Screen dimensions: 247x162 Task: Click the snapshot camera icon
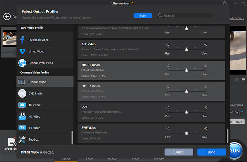pyautogui.click(x=237, y=79)
